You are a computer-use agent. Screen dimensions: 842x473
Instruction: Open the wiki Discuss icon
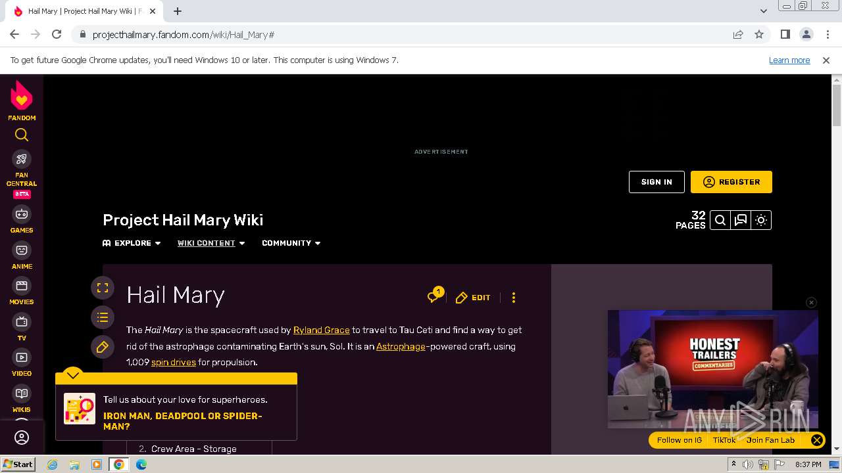point(741,220)
